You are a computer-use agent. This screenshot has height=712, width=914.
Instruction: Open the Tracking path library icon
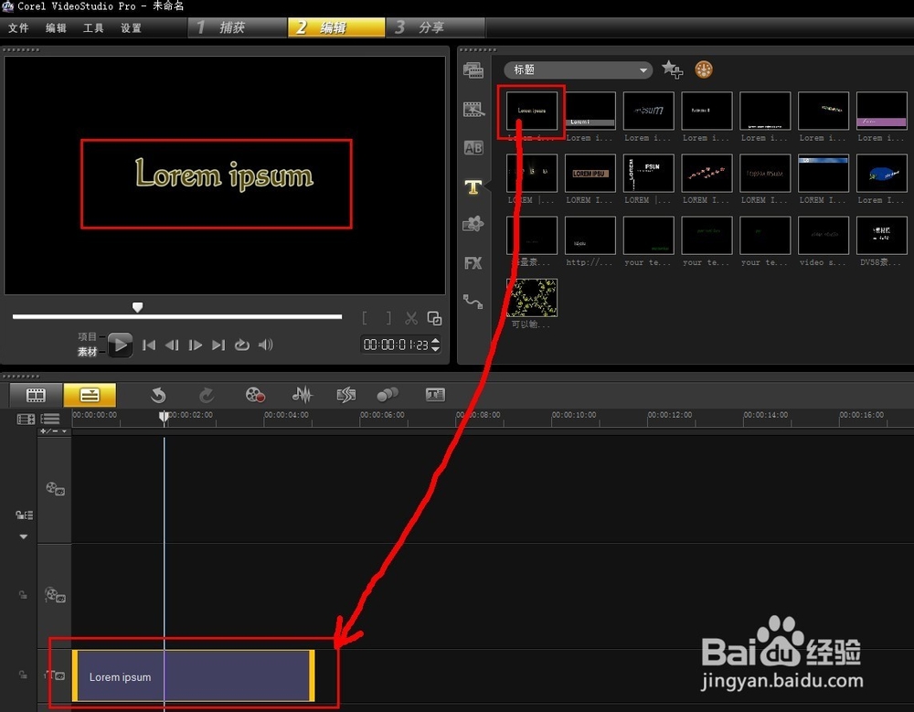click(473, 302)
